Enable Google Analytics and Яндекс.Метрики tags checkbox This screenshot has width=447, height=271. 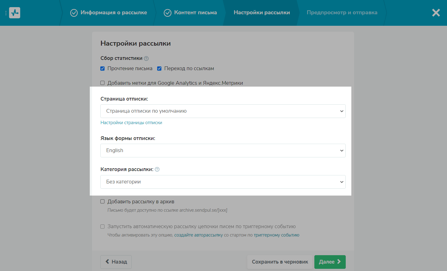(103, 83)
